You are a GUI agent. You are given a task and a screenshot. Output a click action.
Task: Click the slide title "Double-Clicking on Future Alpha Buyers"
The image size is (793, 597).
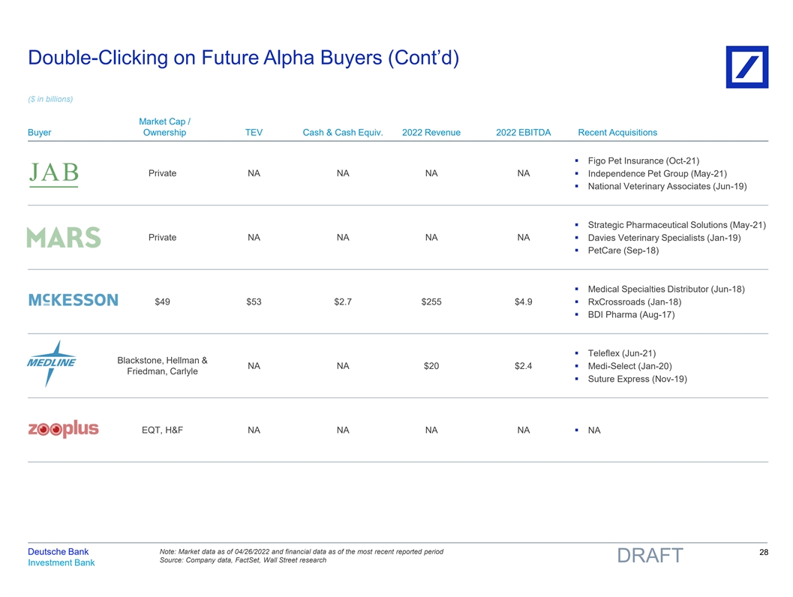(x=242, y=57)
